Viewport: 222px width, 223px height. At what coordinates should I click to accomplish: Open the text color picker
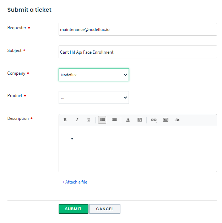128,120
